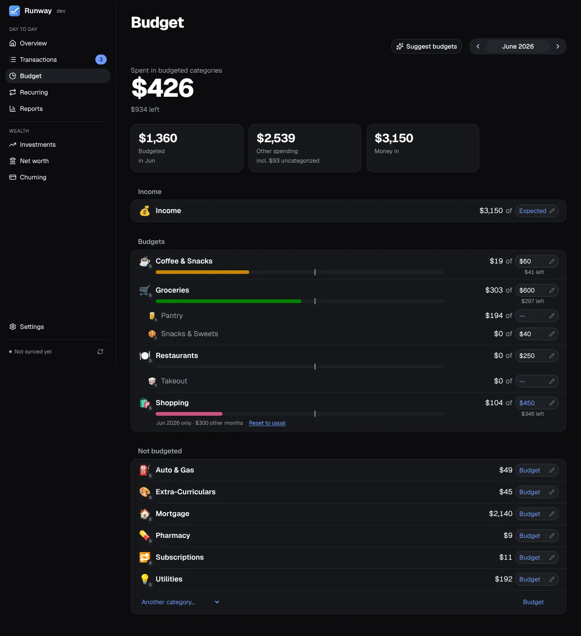Click the Reset to usual link
This screenshot has height=636, width=581.
point(267,423)
